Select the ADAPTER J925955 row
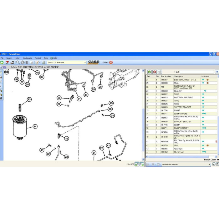219x219 pixels. 181,149
